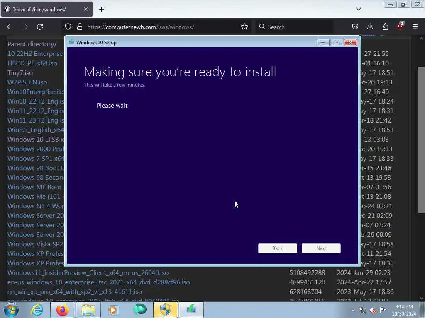Select date 2023-May-17 18:36
The width and height of the screenshot is (425, 318).
coord(364,292)
